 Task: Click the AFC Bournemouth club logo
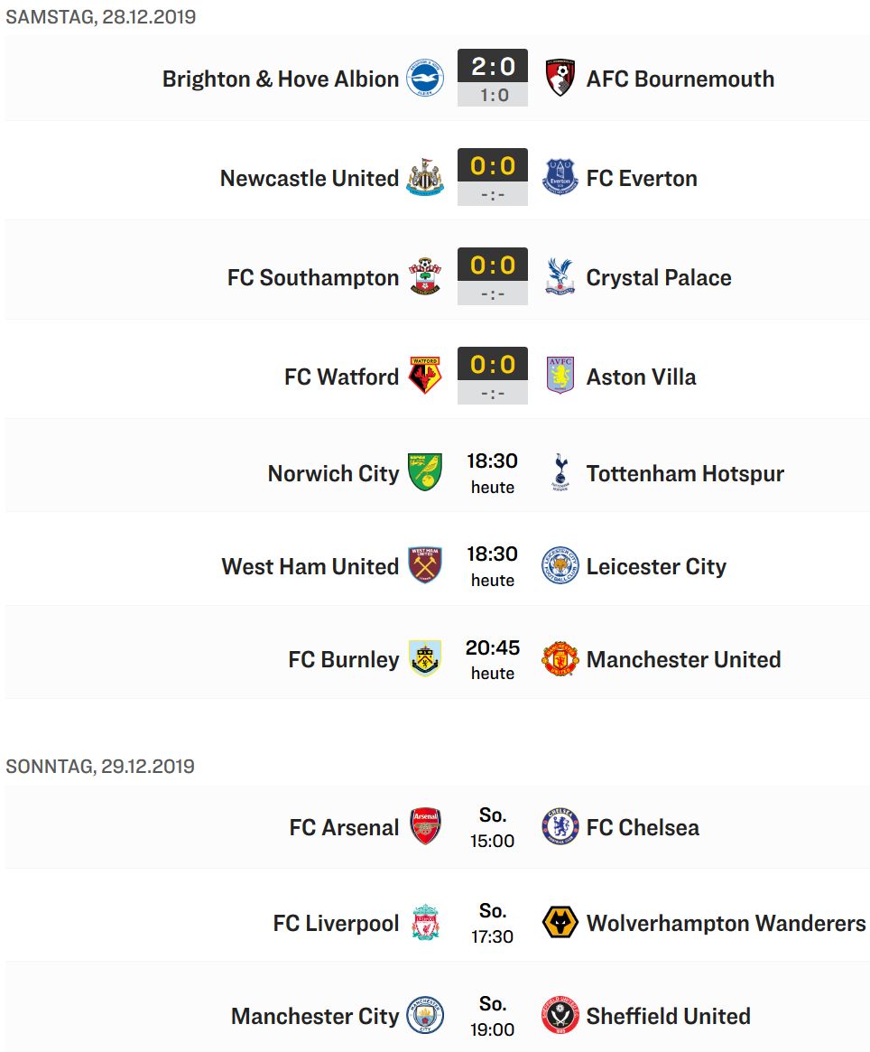[x=560, y=78]
